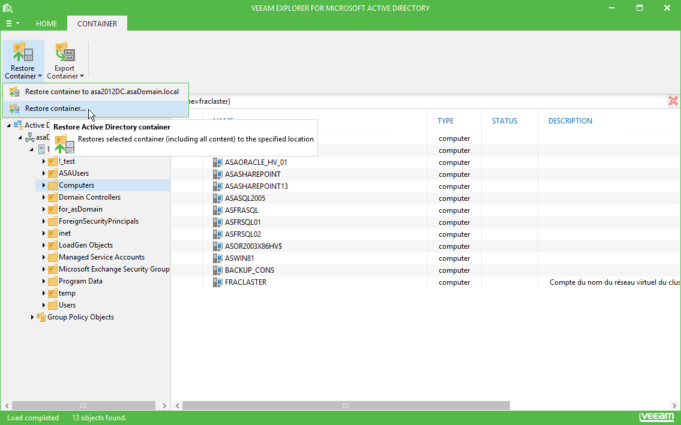Click 'Load completed' status text
Screen dimensions: 681x425
(x=33, y=418)
